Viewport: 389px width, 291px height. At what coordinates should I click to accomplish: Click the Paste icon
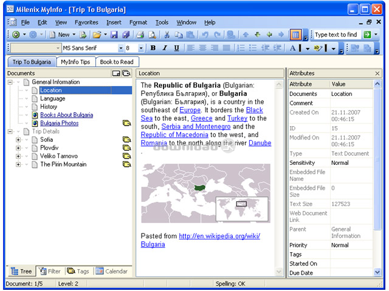pyautogui.click(x=190, y=35)
